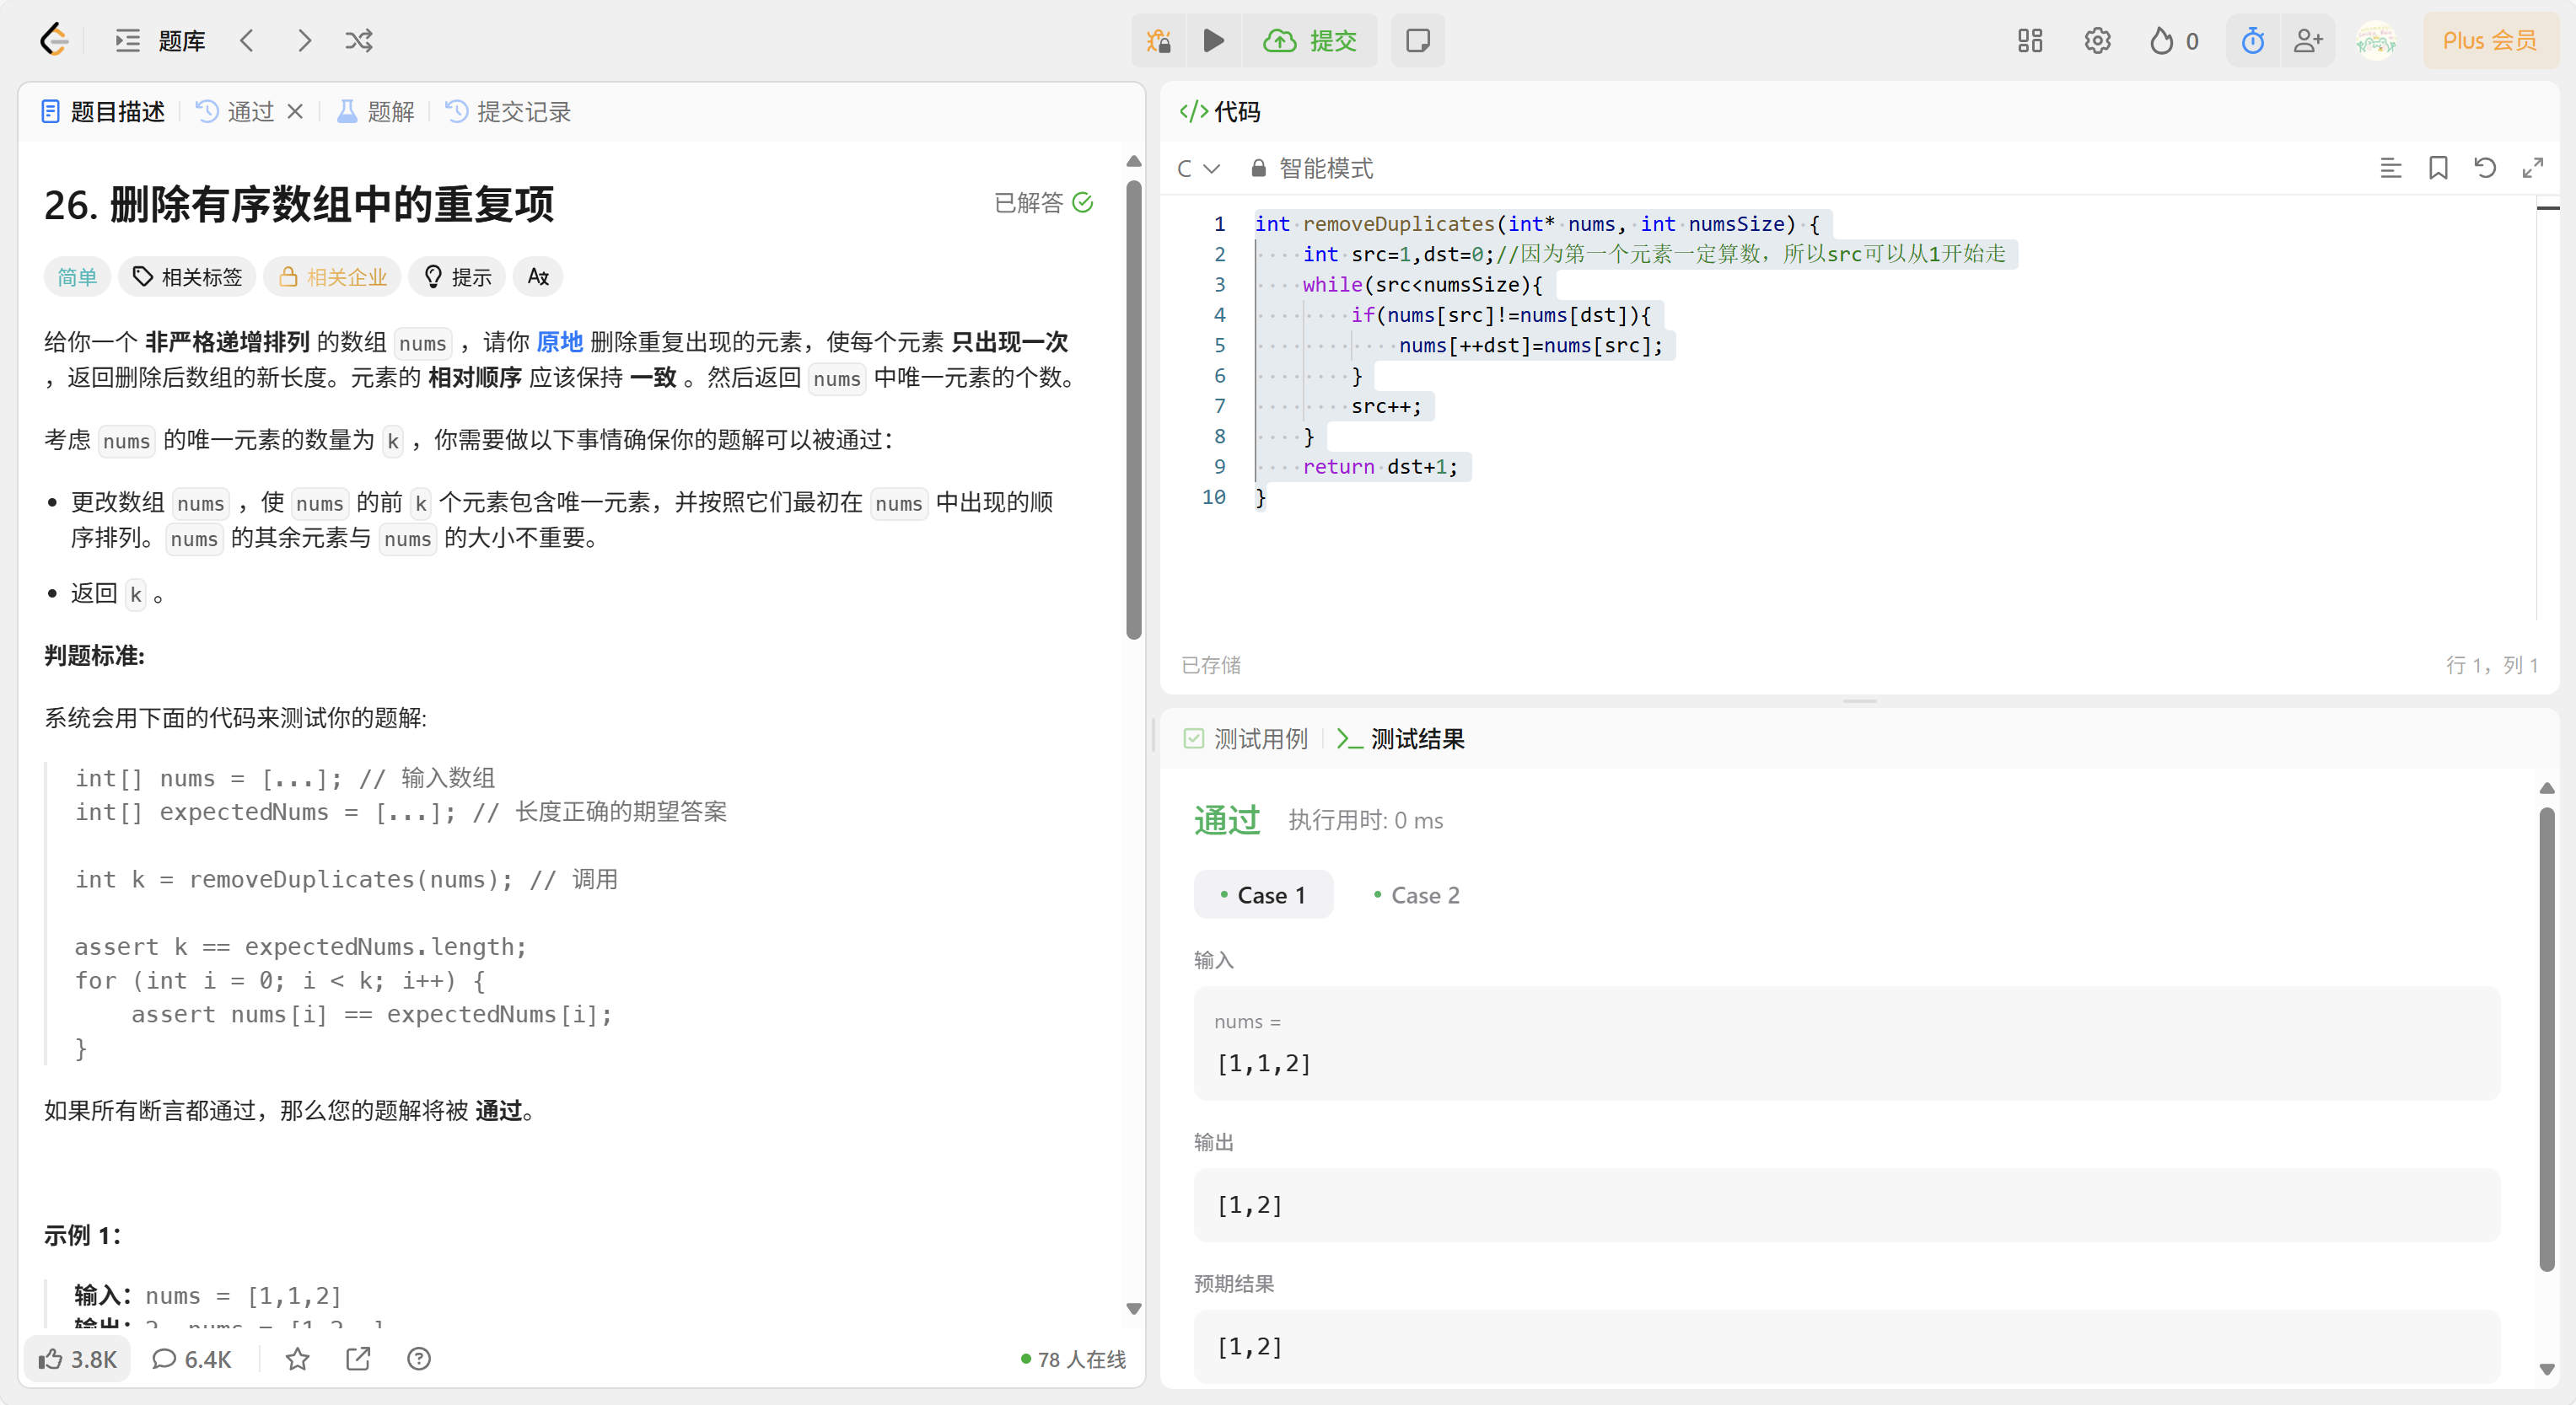Screen dimensions: 2576x1405
Task: Click the green 通过 result status
Action: [x=1226, y=820]
